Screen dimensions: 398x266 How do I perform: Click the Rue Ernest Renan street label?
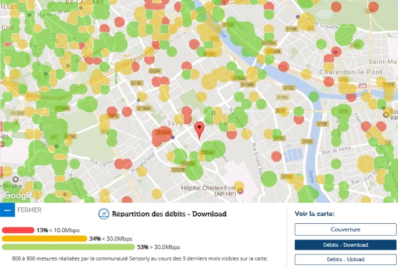pyautogui.click(x=257, y=158)
